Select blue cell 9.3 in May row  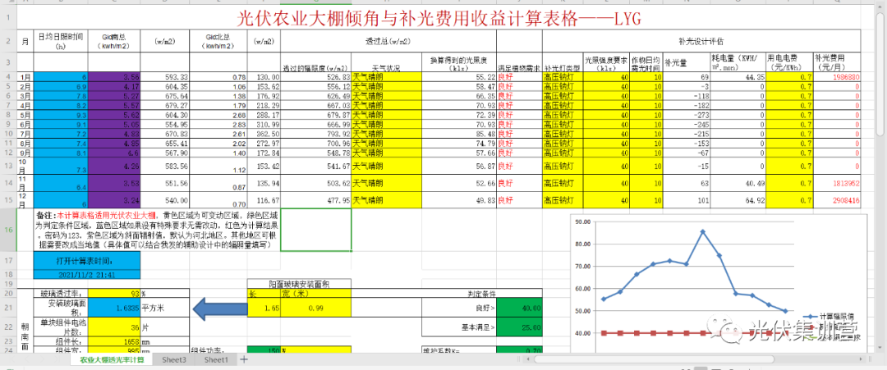tap(61, 115)
